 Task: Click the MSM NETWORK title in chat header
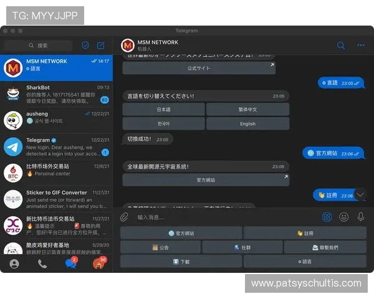(158, 42)
